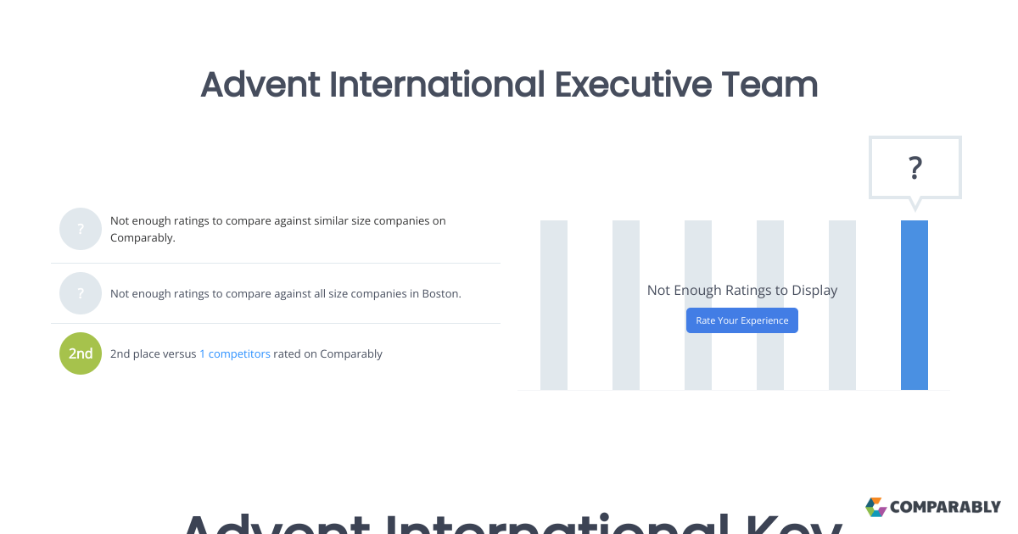The image size is (1018, 534).
Task: Click the question mark badge beside similar size companies
Action: point(81,229)
